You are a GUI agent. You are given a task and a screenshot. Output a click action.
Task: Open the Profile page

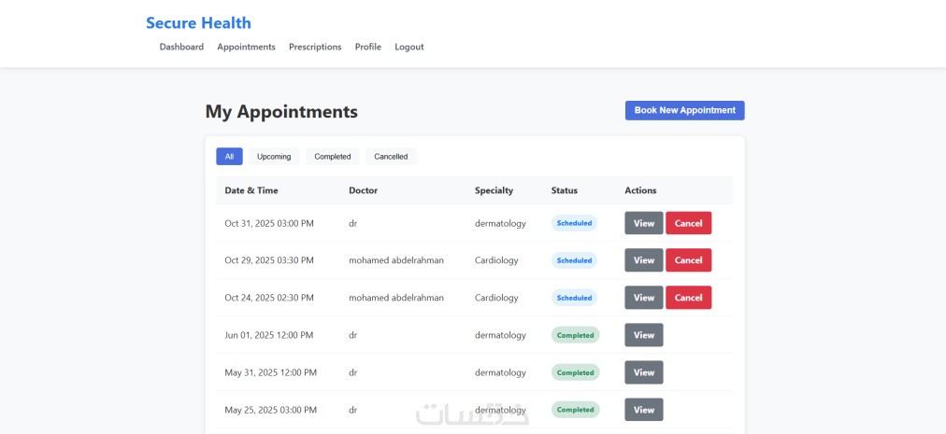(x=368, y=47)
